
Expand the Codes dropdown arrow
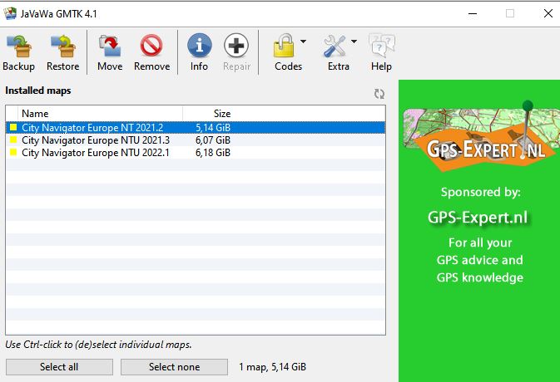(303, 42)
